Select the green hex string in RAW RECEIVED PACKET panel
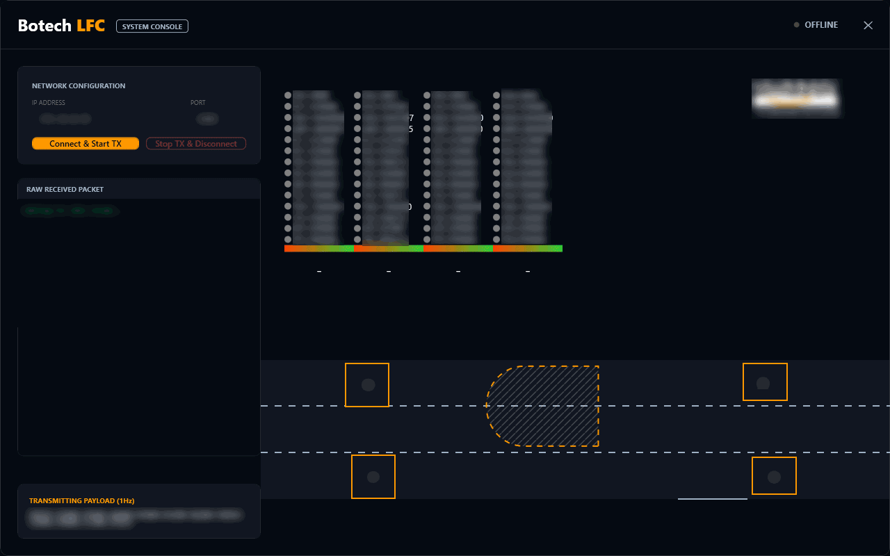The height and width of the screenshot is (556, 890). 70,211
